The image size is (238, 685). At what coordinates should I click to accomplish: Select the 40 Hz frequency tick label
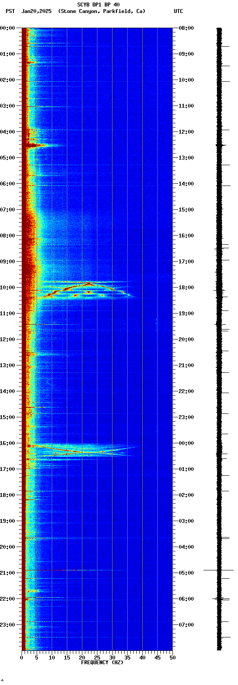pyautogui.click(x=142, y=658)
